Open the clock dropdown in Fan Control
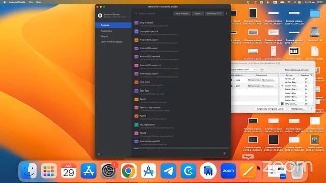 pos(262,70)
